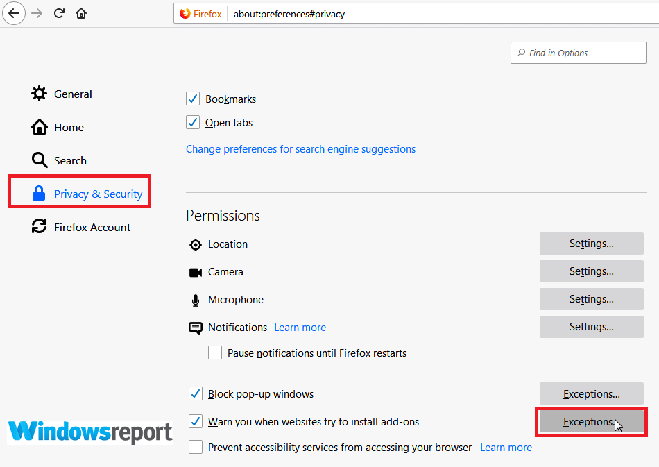Click the Firefox Account sync icon
This screenshot has height=467, width=659.
pos(39,227)
